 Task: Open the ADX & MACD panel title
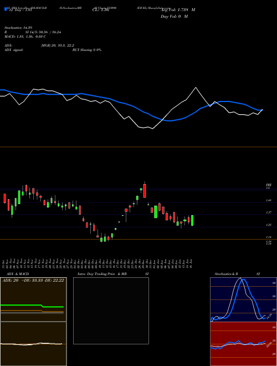click(18, 274)
